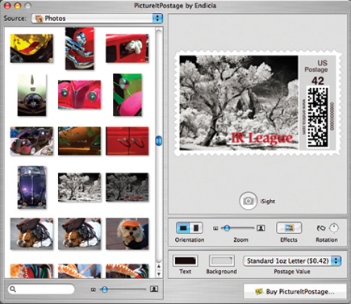Select the infrared trees thumbnail with IR League text
This screenshot has width=351, height=304.
127,187
